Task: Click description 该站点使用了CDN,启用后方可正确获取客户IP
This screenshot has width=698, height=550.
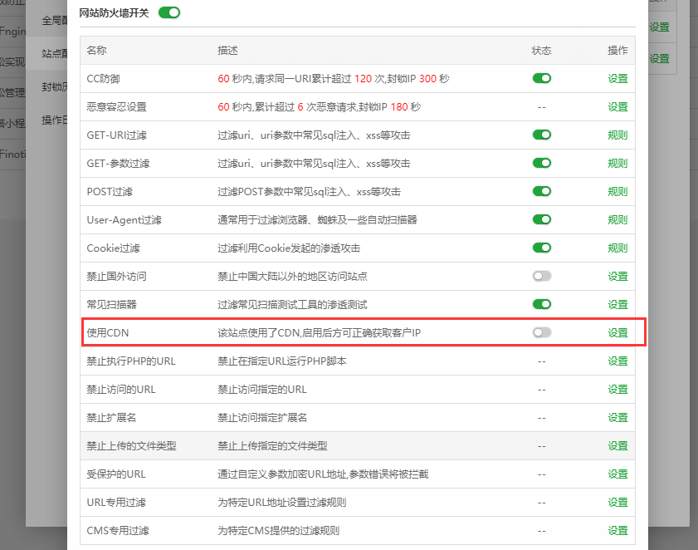Action: tap(320, 333)
